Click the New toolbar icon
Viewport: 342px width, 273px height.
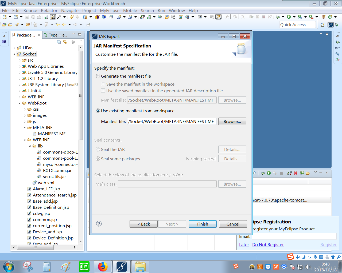click(x=5, y=17)
